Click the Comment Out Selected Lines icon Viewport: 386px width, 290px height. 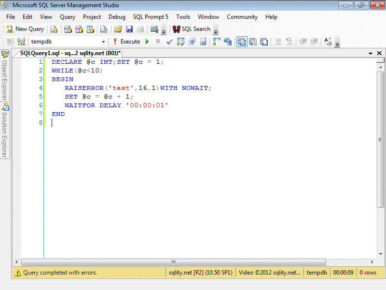point(277,42)
